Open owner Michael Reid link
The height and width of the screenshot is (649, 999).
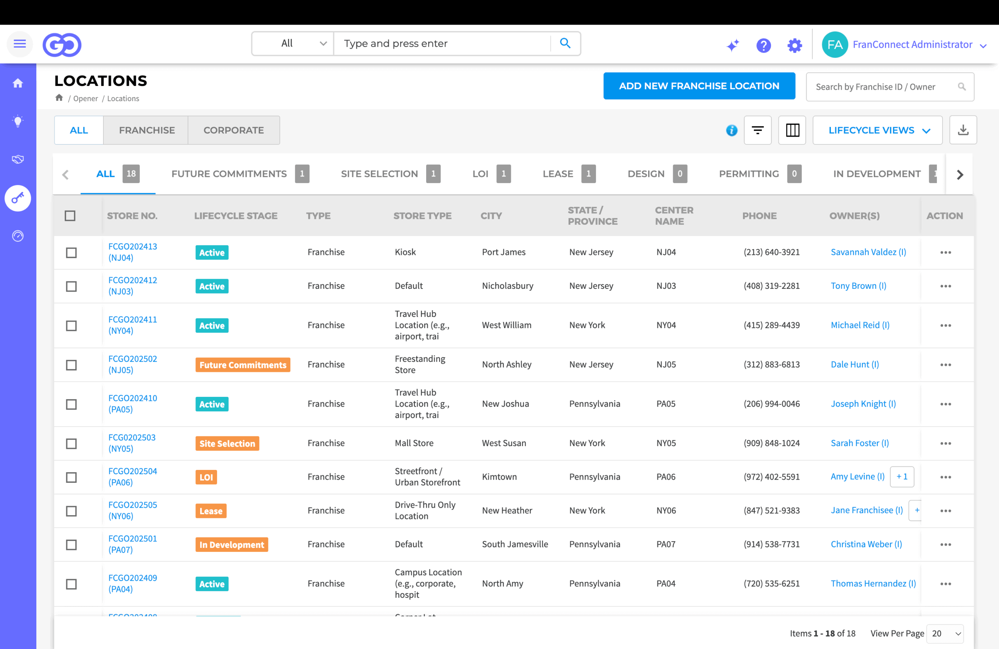coord(860,325)
